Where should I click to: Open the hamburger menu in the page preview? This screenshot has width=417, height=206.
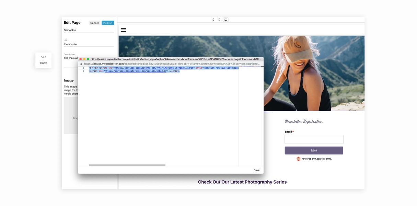124,30
